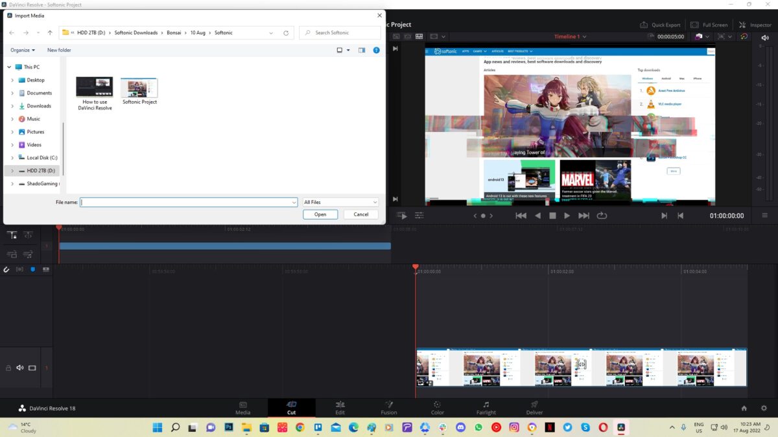Mute track 1 with the speaker icon
Image resolution: width=778 pixels, height=437 pixels.
20,368
